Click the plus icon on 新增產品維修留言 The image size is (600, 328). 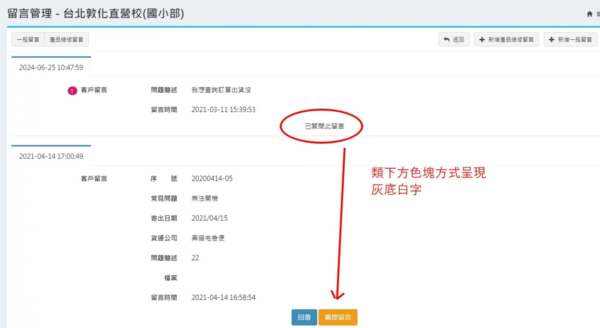click(482, 40)
